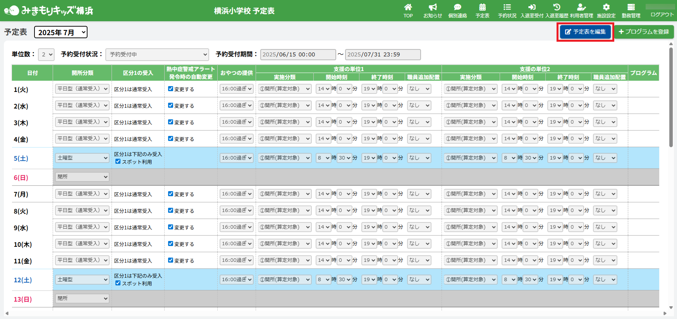Expand the 予約受付状況 dropdown
The width and height of the screenshot is (677, 319).
coord(157,54)
